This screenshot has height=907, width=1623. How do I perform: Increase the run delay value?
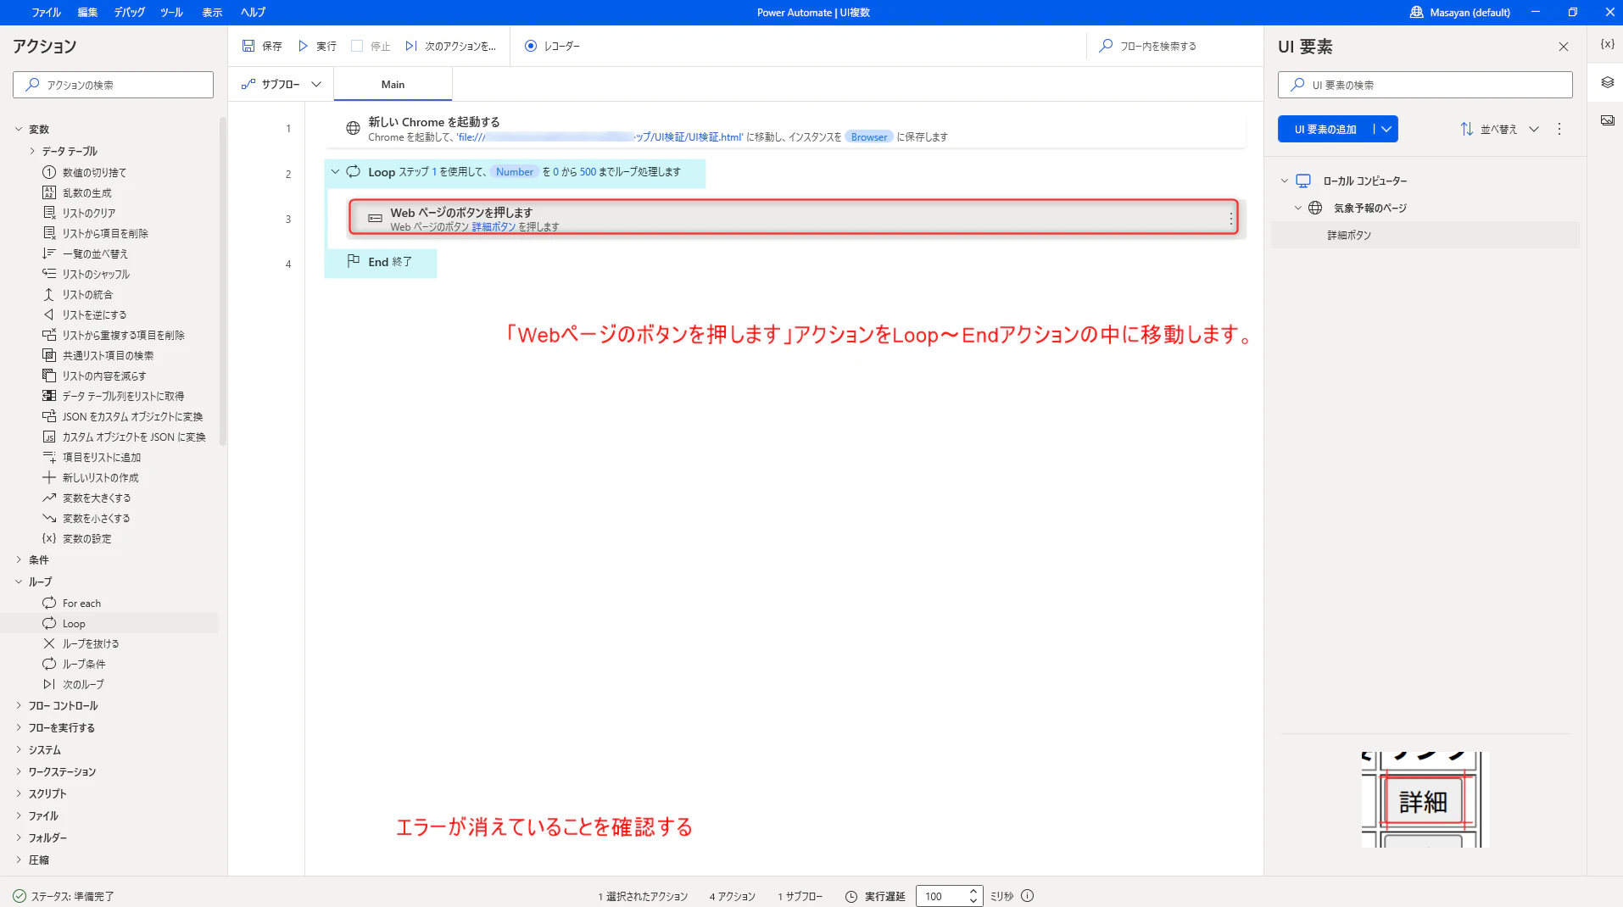pyautogui.click(x=973, y=892)
